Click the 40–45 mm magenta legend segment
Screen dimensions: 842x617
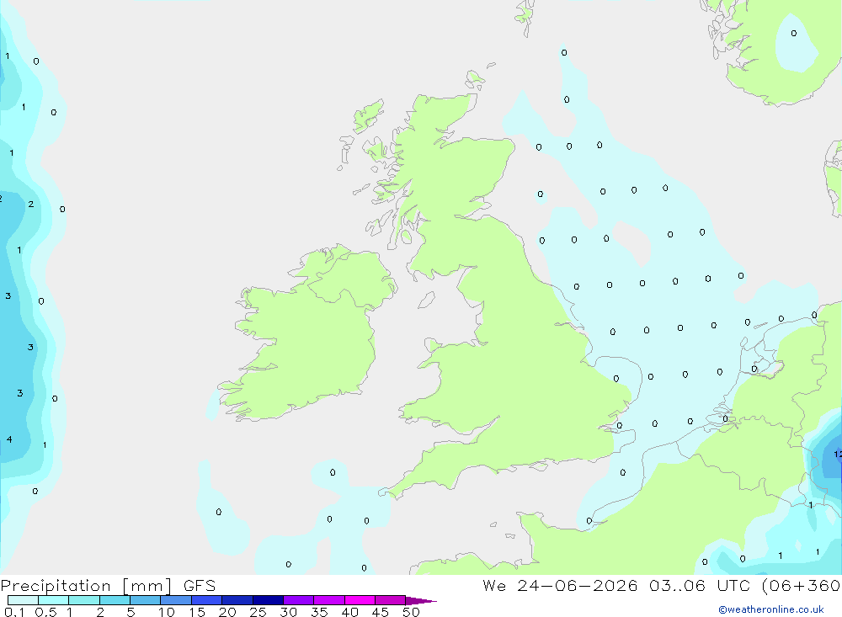tap(360, 600)
